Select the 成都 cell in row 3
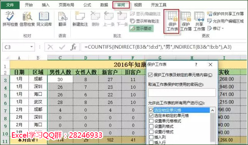The width and height of the screenshot is (248, 145). [x=38, y=79]
